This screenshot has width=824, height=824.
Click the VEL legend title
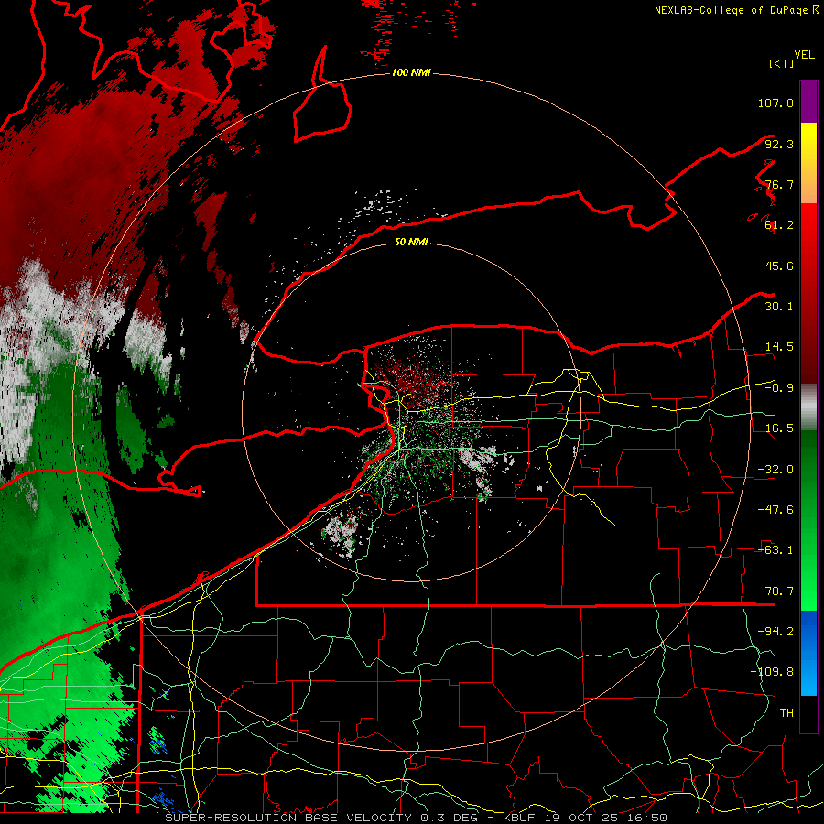click(x=804, y=55)
